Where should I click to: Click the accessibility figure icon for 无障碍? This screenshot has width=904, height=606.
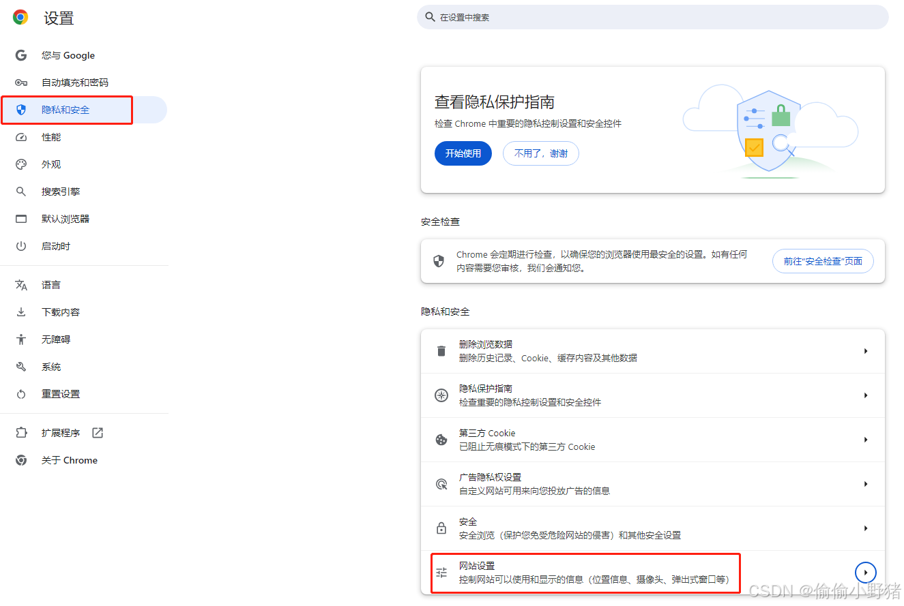21,339
